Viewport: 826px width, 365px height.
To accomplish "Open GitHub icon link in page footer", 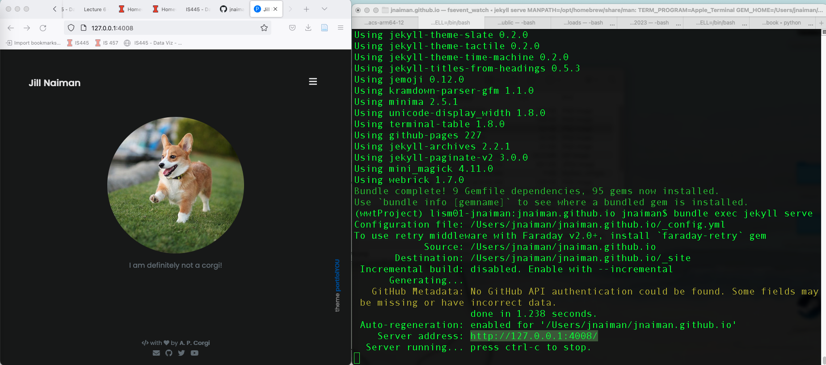I will [169, 353].
